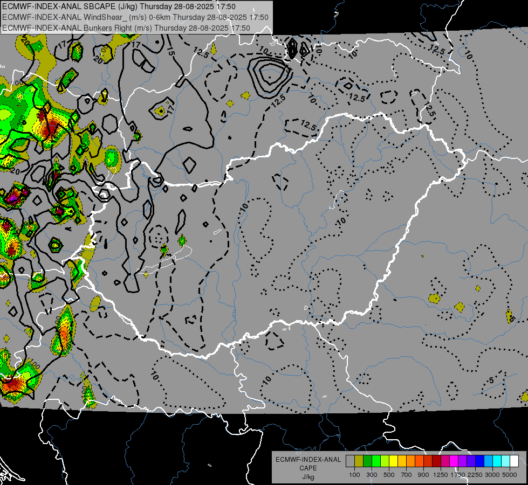Viewport: 528px width, 485px height.
Task: Click the olive swatch in the CAPE legend
Action: coord(359,461)
